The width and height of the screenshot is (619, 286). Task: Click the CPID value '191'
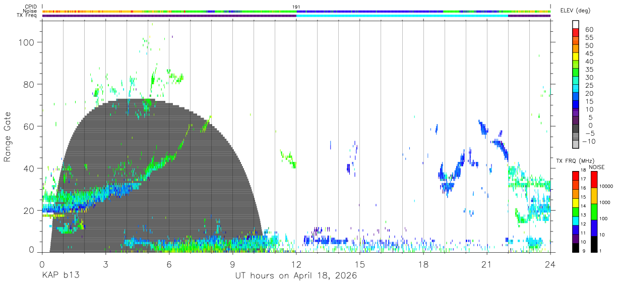(x=296, y=7)
